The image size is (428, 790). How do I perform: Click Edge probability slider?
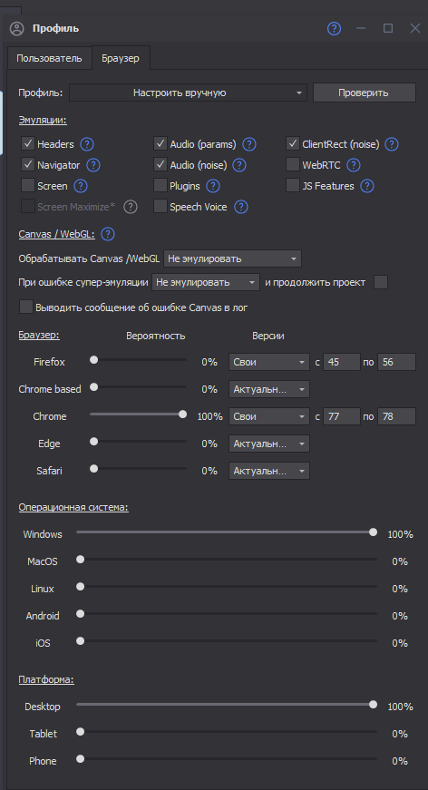[x=138, y=442]
